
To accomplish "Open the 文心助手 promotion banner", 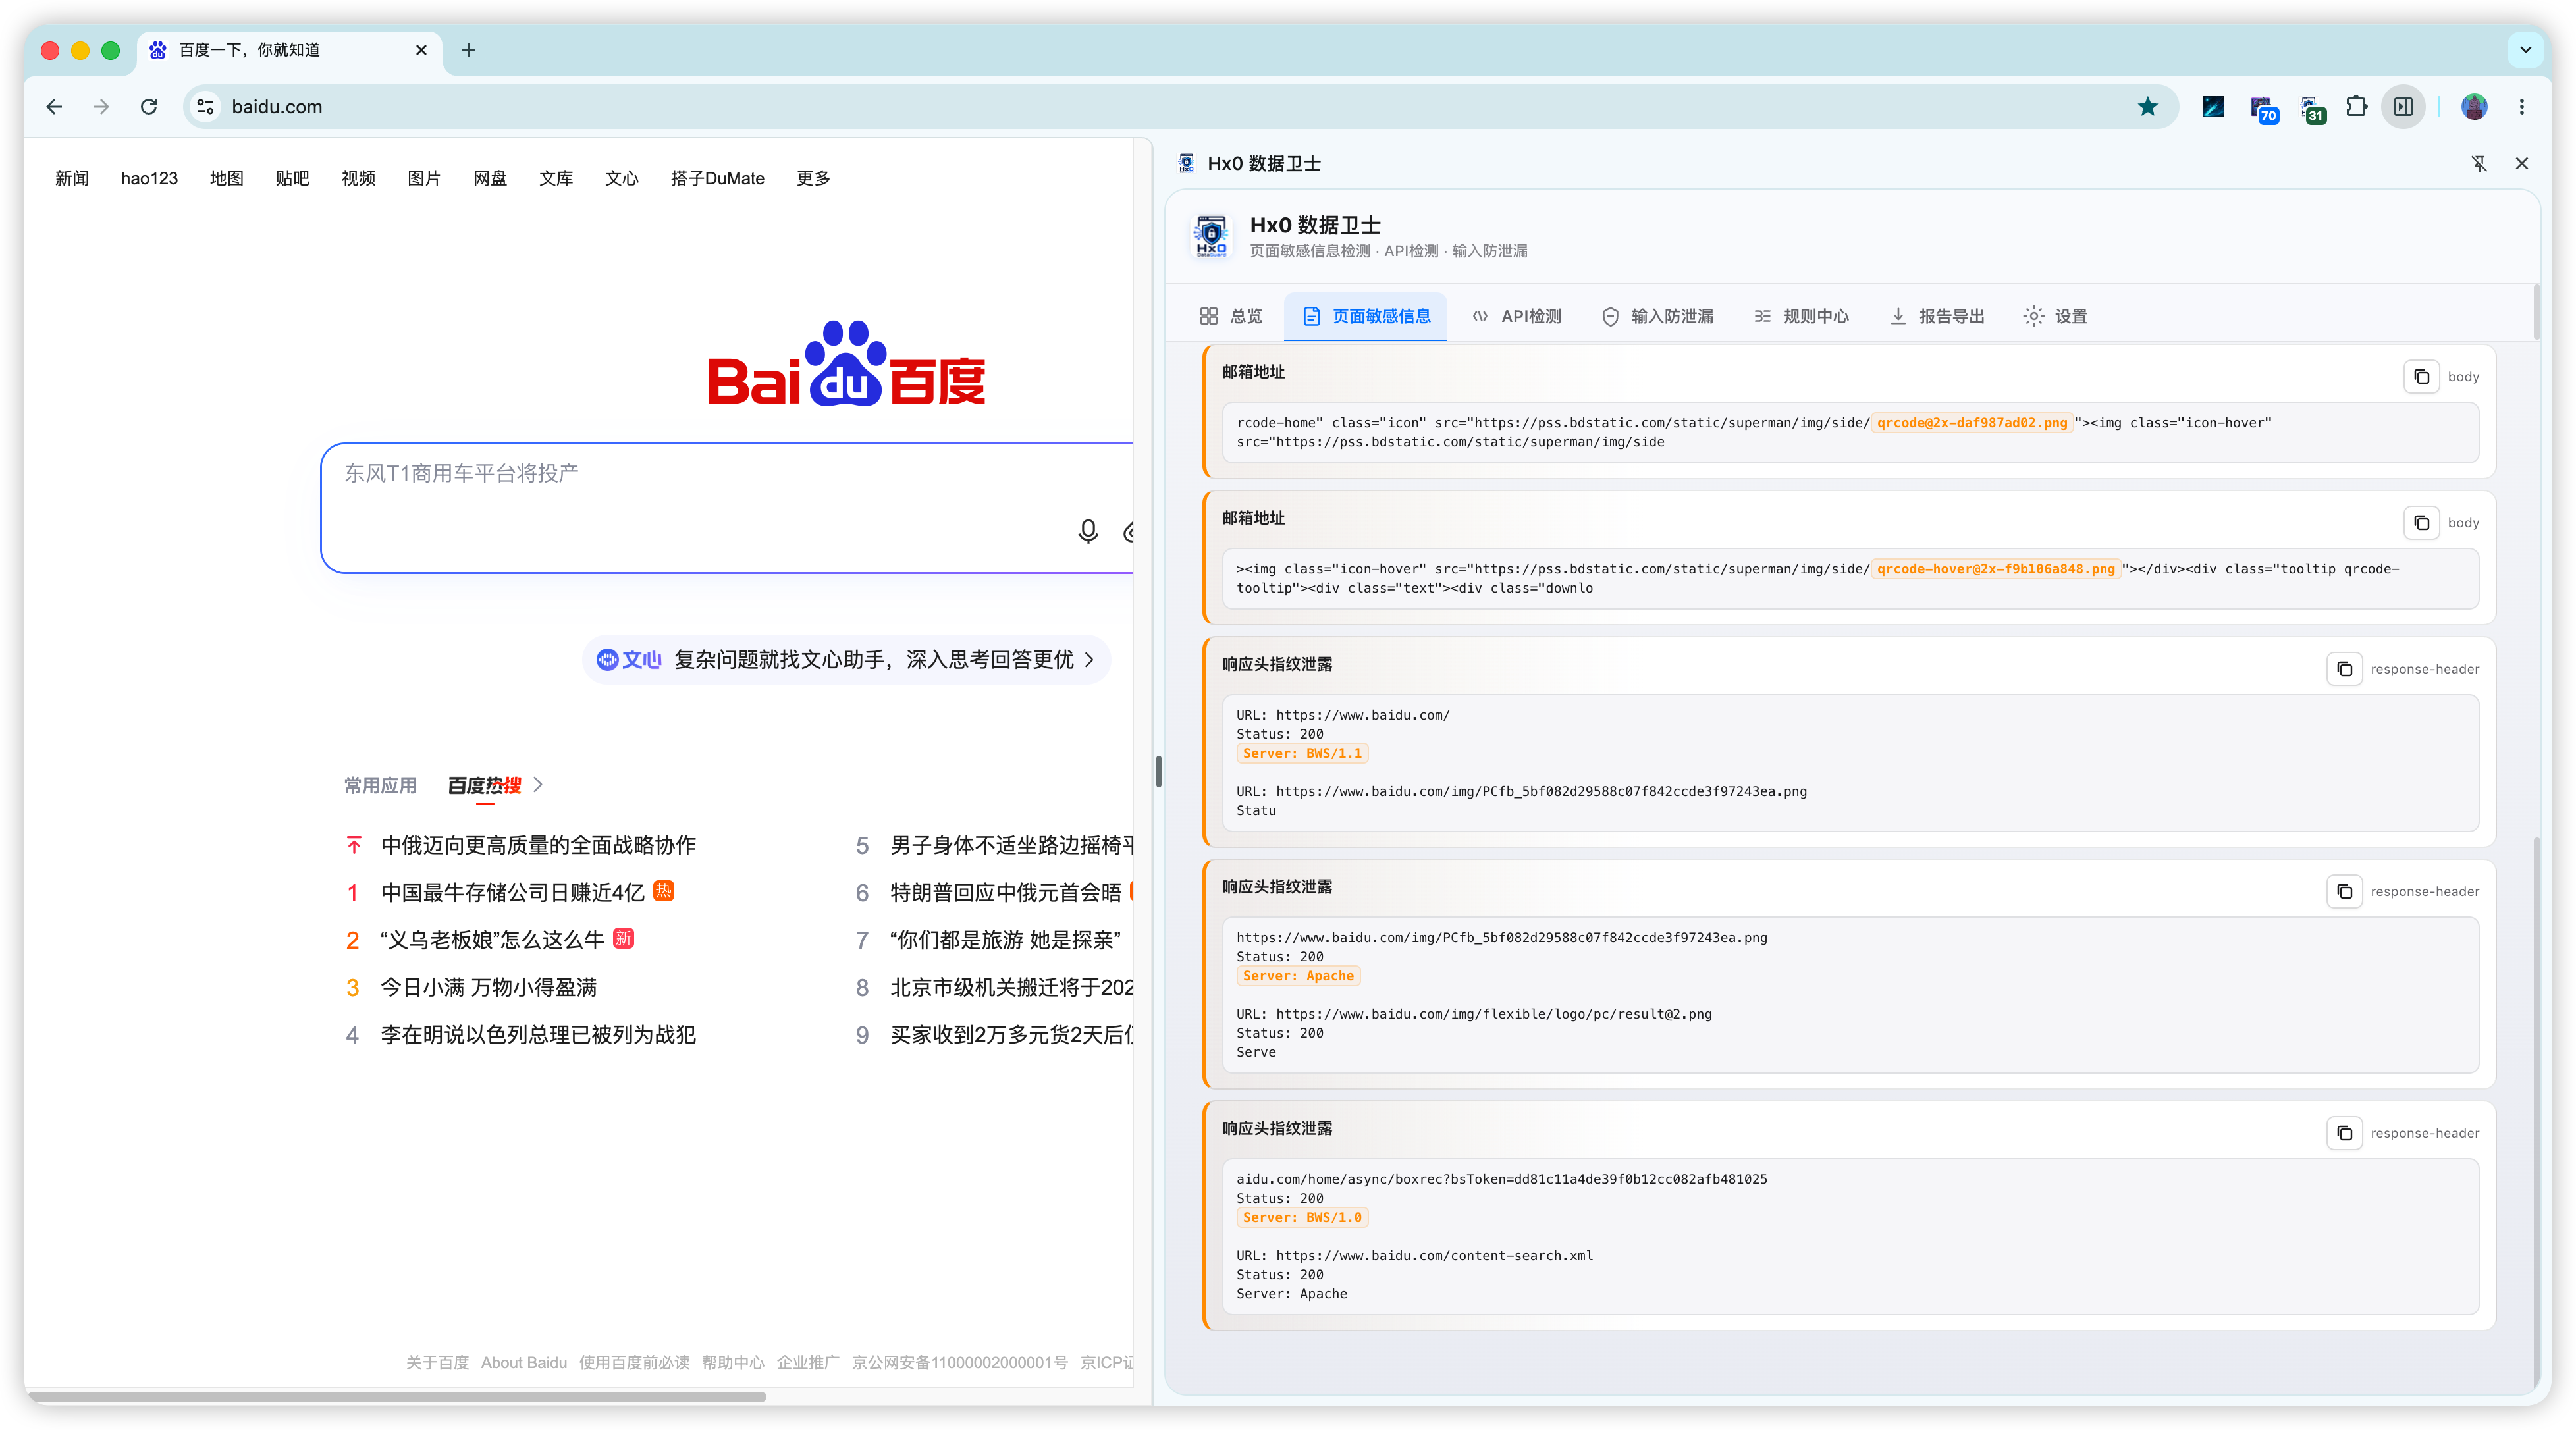I will point(846,660).
